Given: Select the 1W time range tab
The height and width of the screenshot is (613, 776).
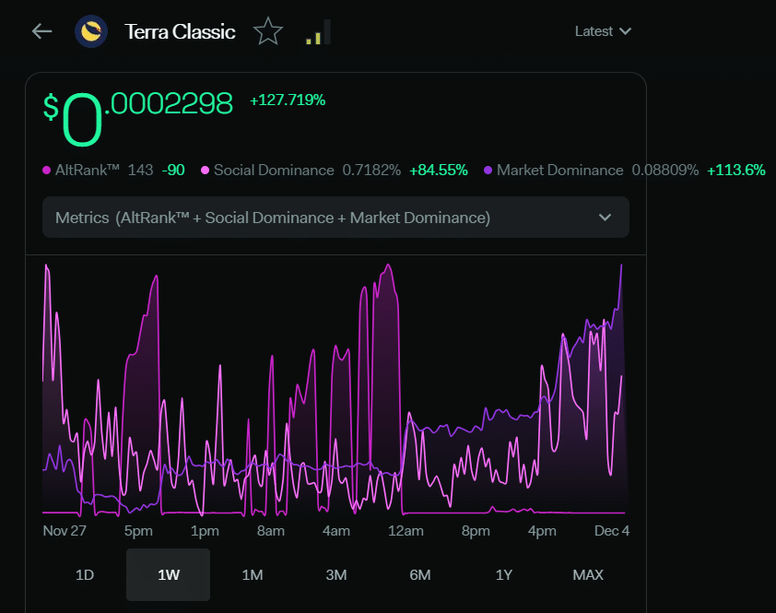Looking at the screenshot, I should tap(169, 575).
